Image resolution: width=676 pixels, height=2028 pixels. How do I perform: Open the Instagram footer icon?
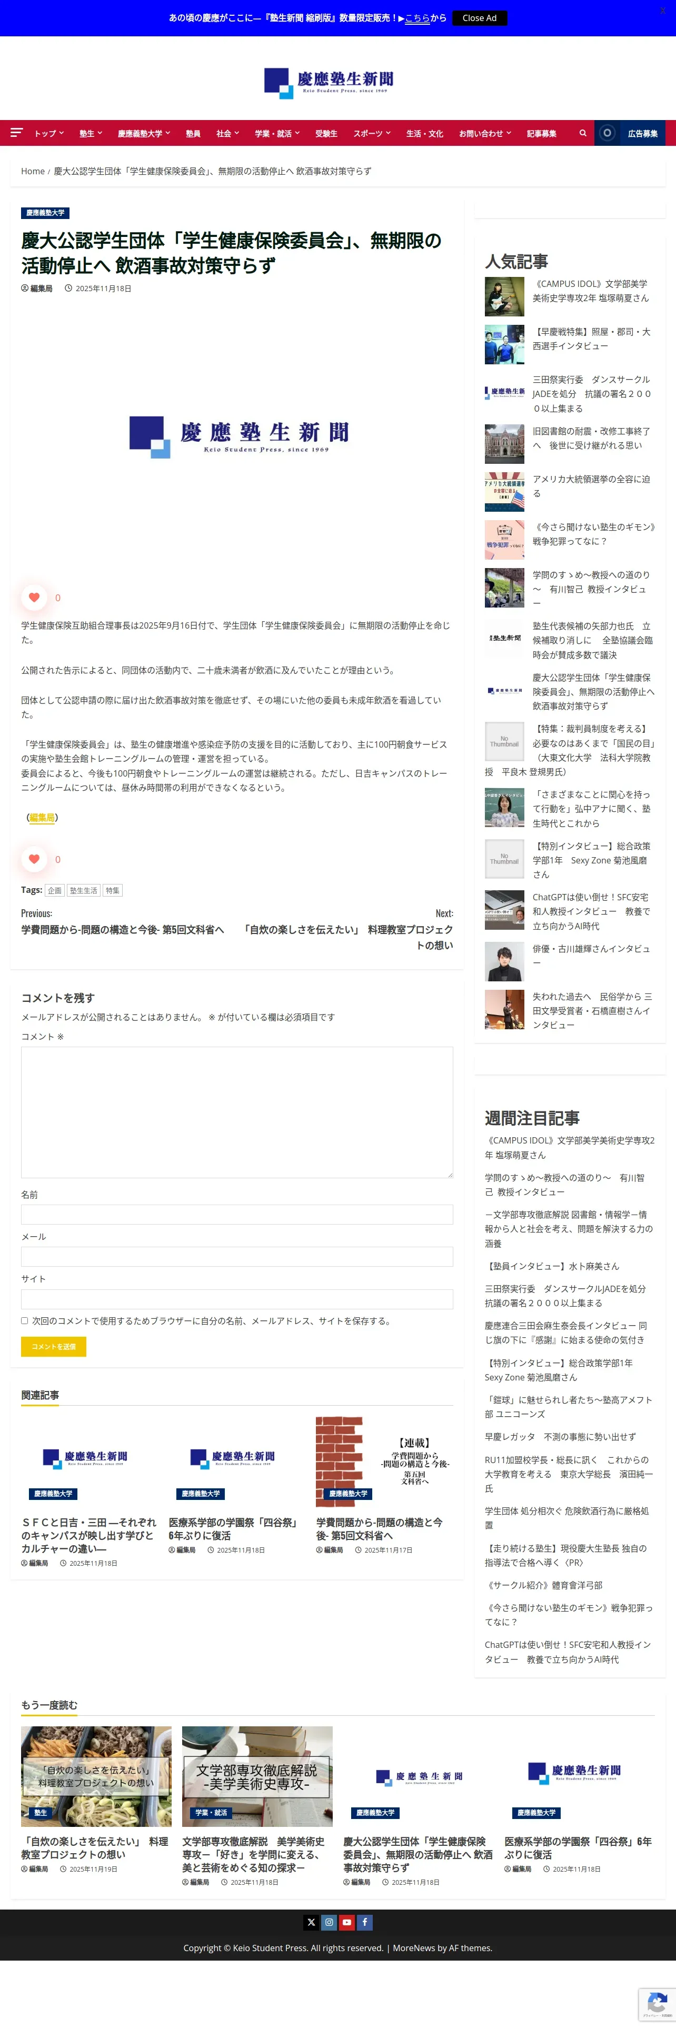(329, 1923)
